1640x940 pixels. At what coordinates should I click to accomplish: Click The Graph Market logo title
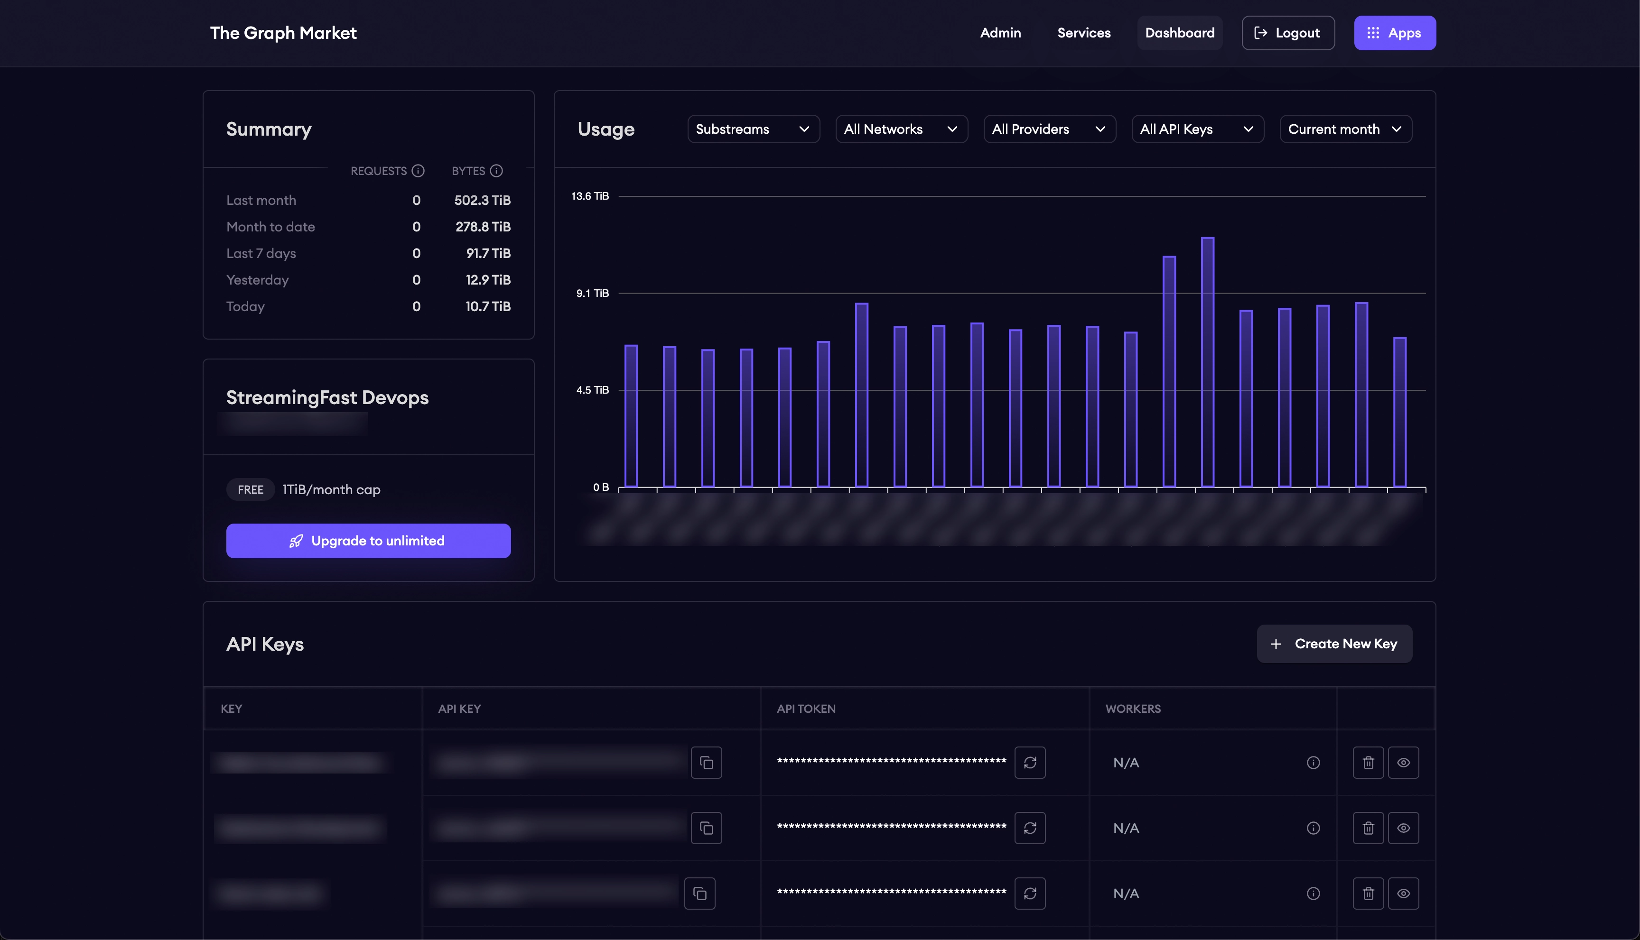(x=283, y=33)
